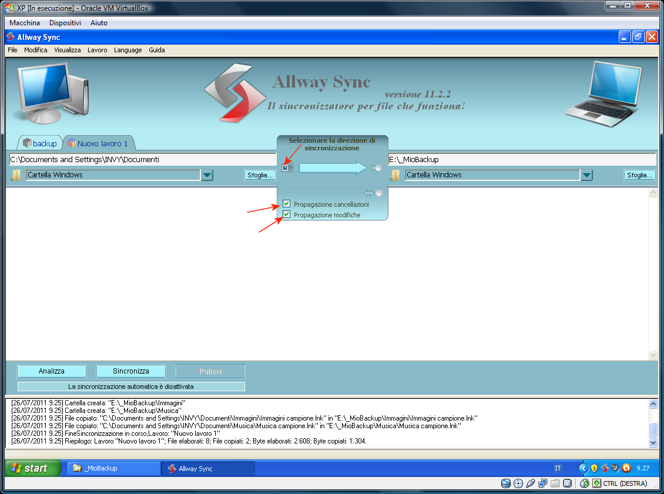
Task: Toggle Propagazione modifiche checkbox
Action: pyautogui.click(x=287, y=214)
